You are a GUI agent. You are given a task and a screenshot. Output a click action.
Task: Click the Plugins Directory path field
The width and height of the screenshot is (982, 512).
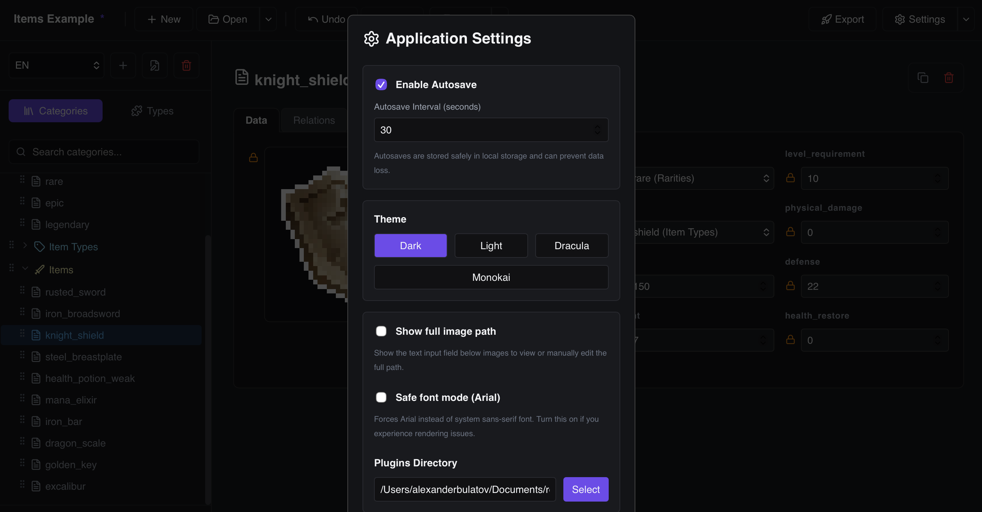(x=465, y=489)
